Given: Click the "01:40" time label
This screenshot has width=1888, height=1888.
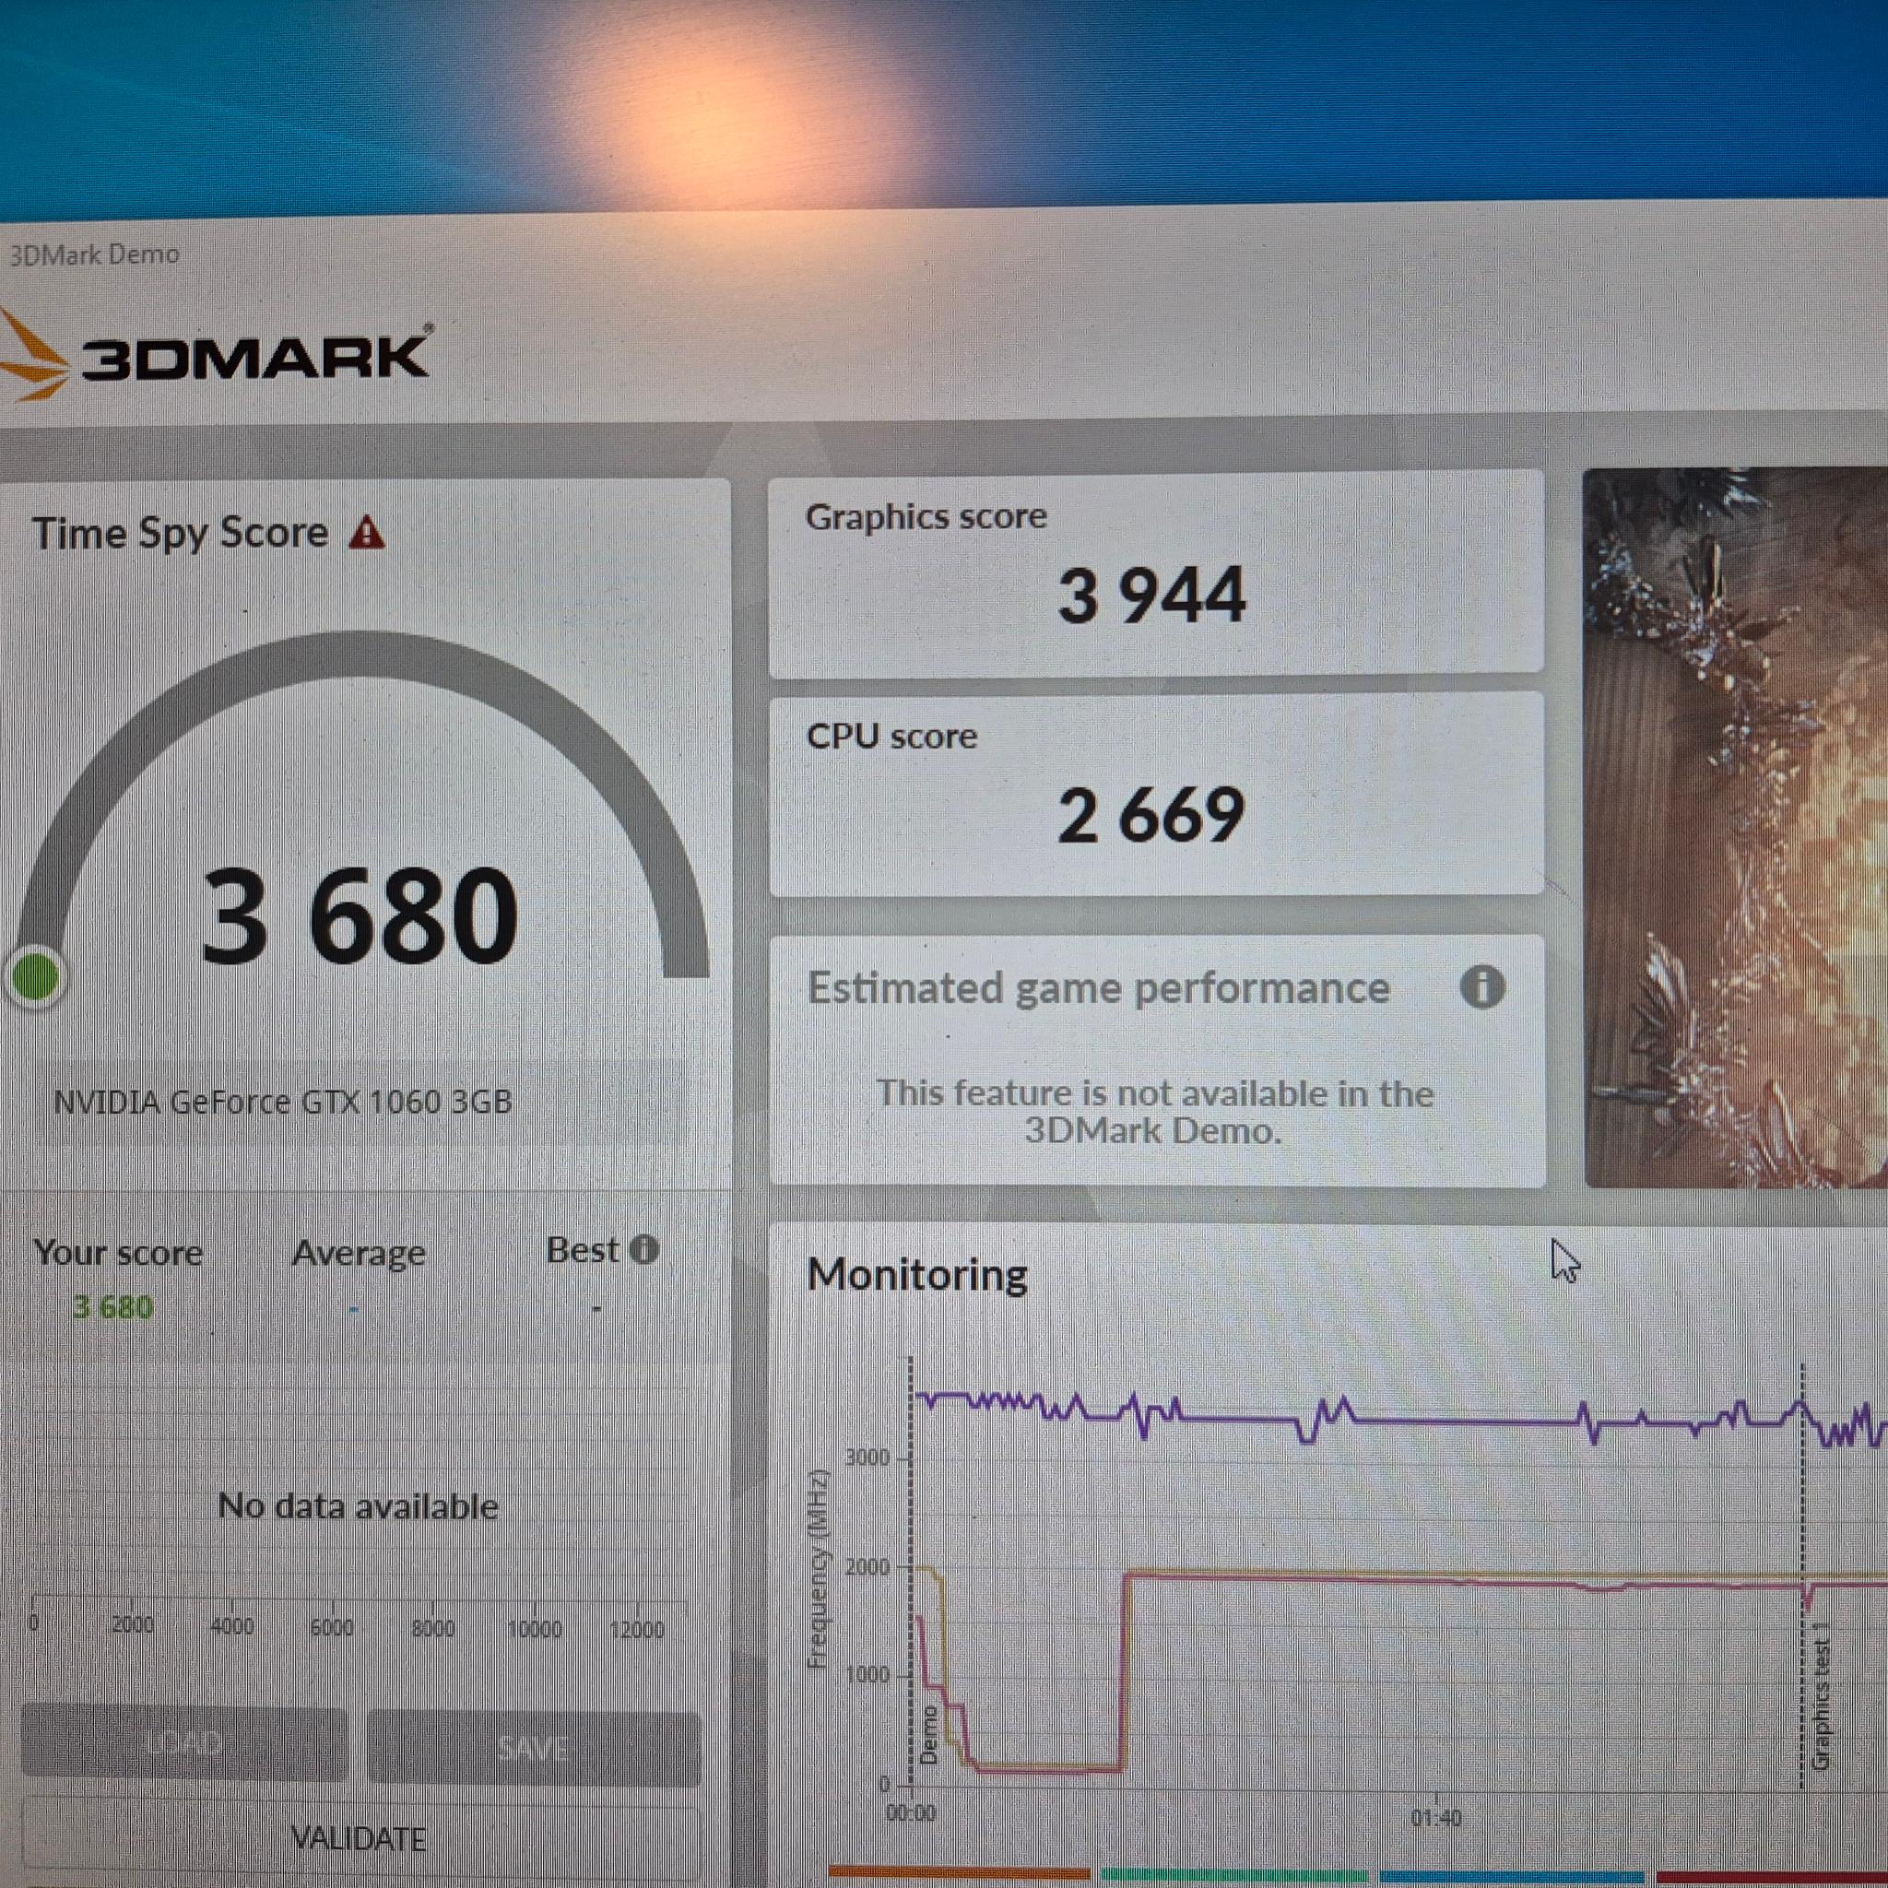Looking at the screenshot, I should coord(1436,1818).
